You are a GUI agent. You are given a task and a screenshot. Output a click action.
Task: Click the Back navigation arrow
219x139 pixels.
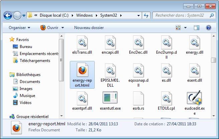8,15
